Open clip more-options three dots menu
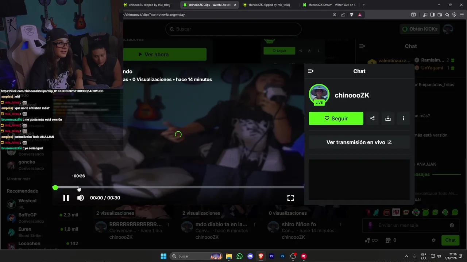 pyautogui.click(x=404, y=118)
